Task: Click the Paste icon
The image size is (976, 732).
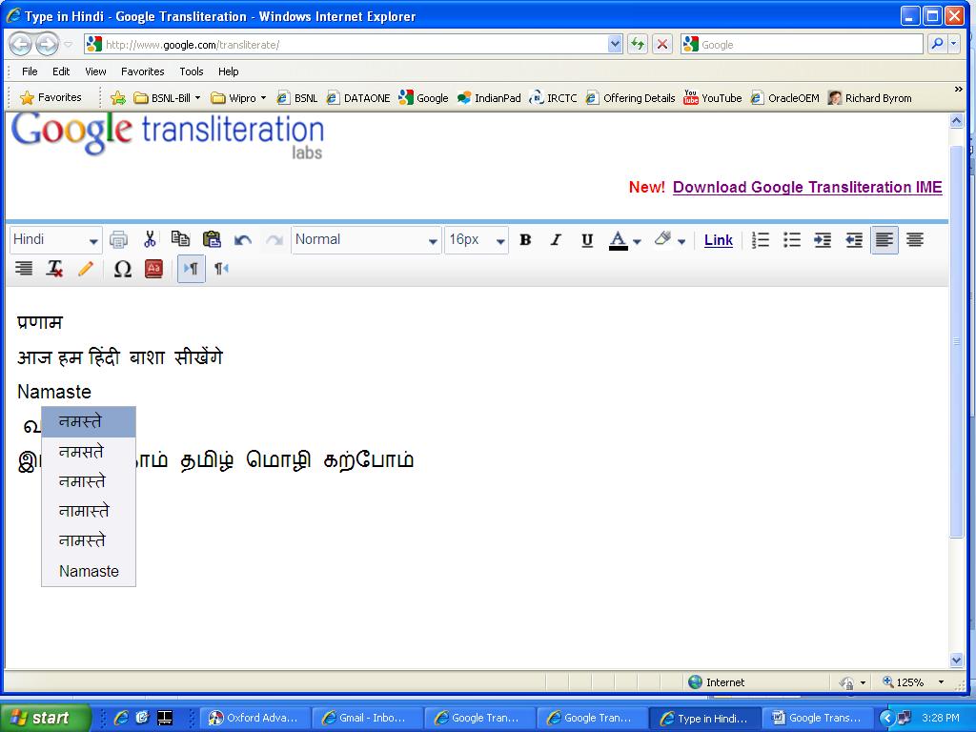Action: pyautogui.click(x=212, y=239)
